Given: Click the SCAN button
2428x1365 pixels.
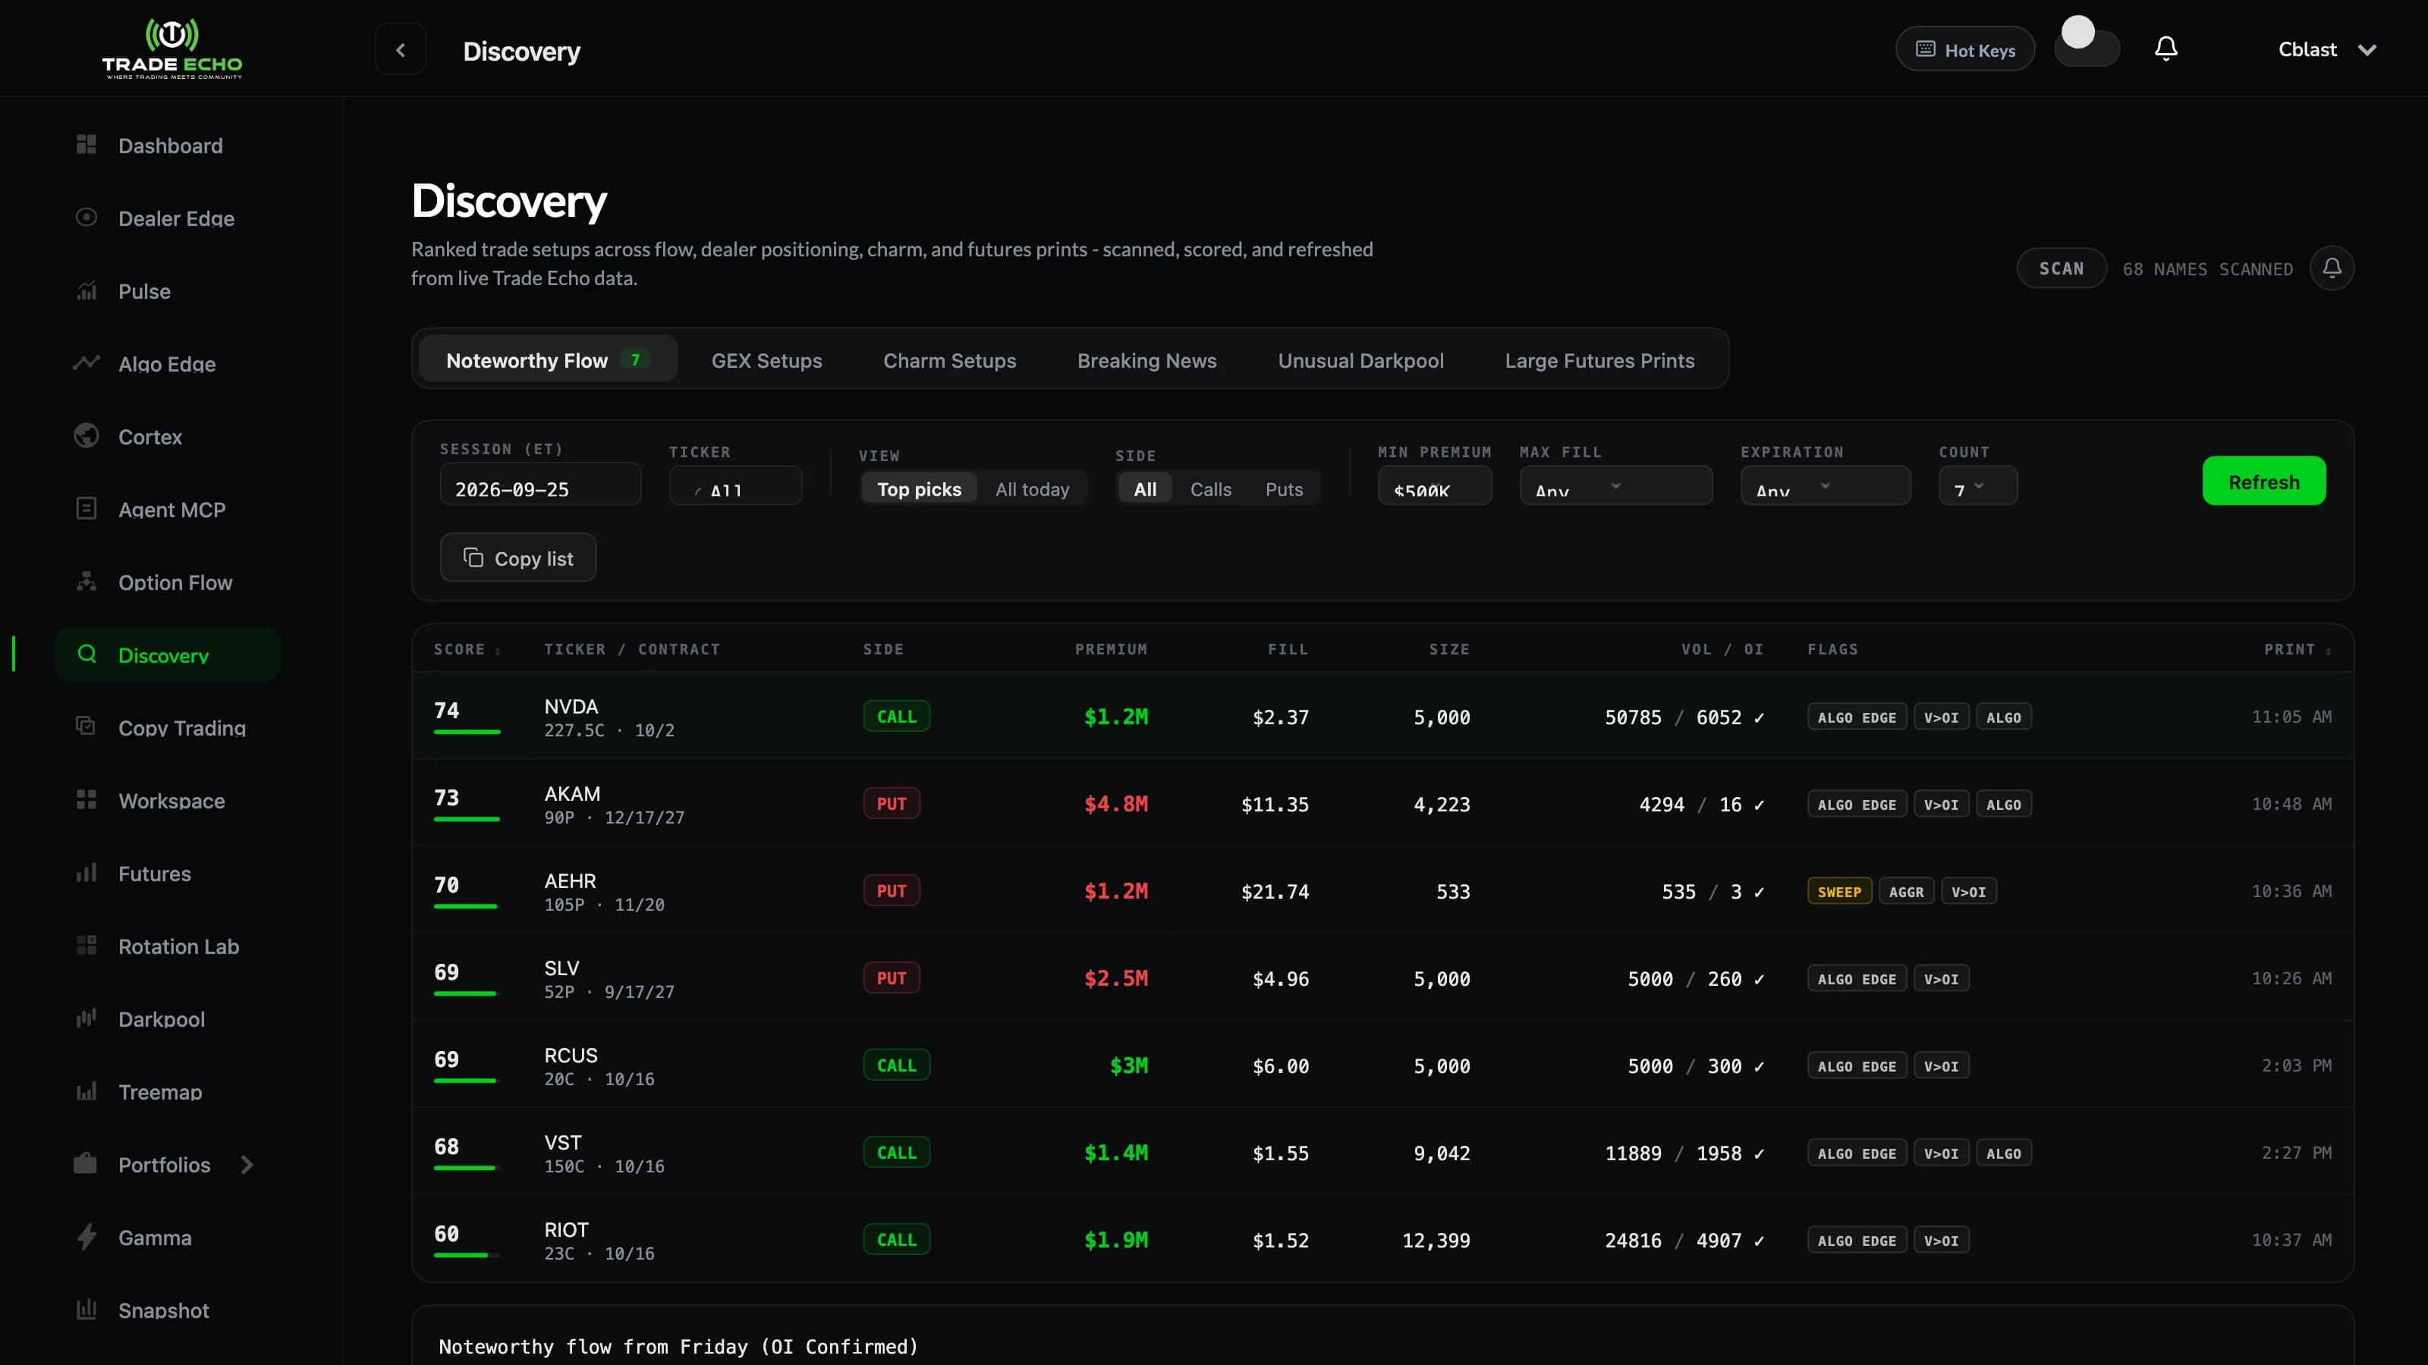Looking at the screenshot, I should [x=2062, y=268].
